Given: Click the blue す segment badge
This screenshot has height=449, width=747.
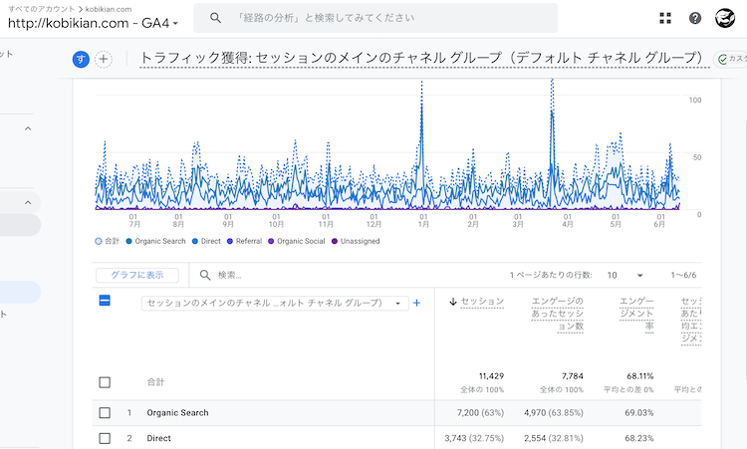Looking at the screenshot, I should pos(81,59).
